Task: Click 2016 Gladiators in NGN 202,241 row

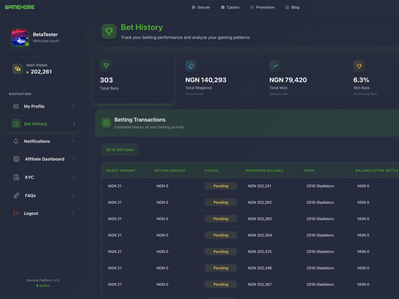Action: (x=320, y=186)
